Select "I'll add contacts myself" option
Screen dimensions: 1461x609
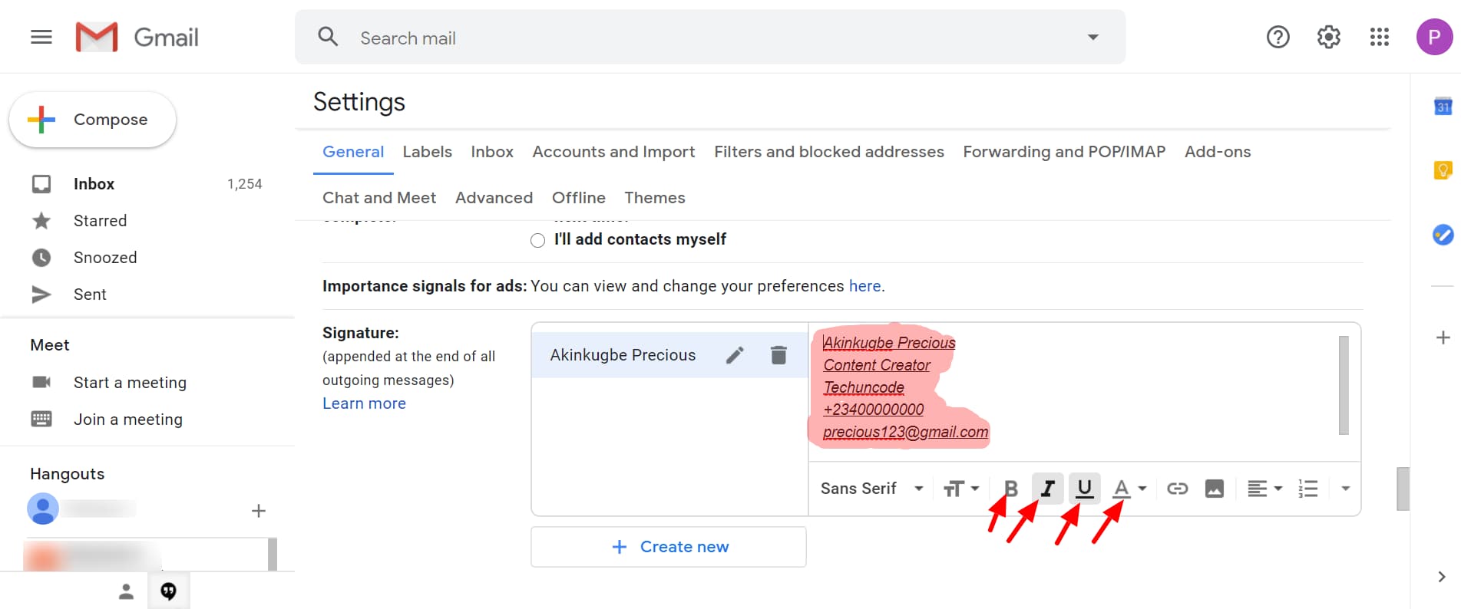coord(538,240)
